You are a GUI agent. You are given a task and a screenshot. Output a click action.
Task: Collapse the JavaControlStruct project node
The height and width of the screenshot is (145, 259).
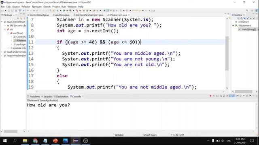coord(2,22)
